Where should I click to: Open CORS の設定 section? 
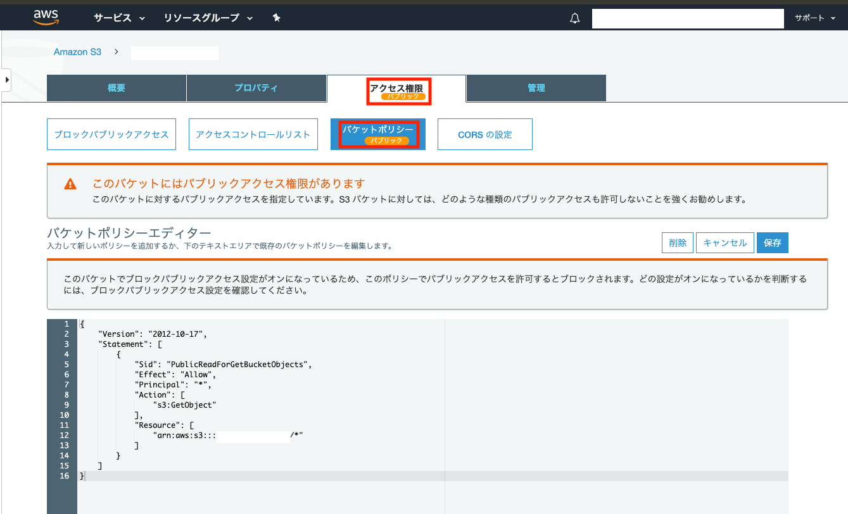(484, 134)
